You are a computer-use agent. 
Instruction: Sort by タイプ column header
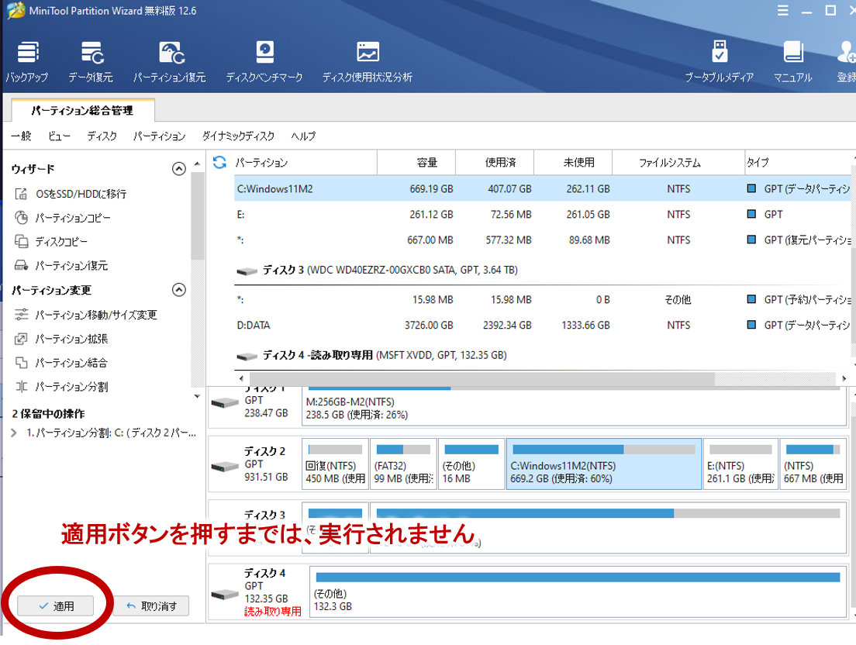click(x=798, y=162)
